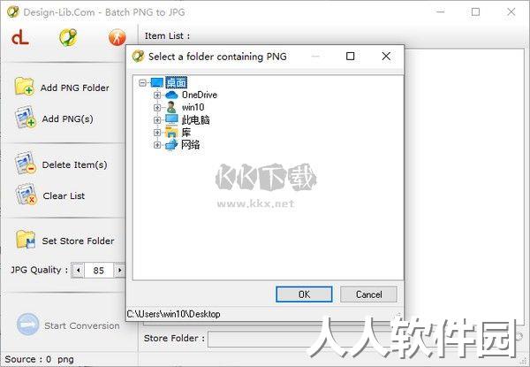Click the Delete Item(s) icon
Image resolution: width=530 pixels, height=367 pixels.
coord(26,163)
